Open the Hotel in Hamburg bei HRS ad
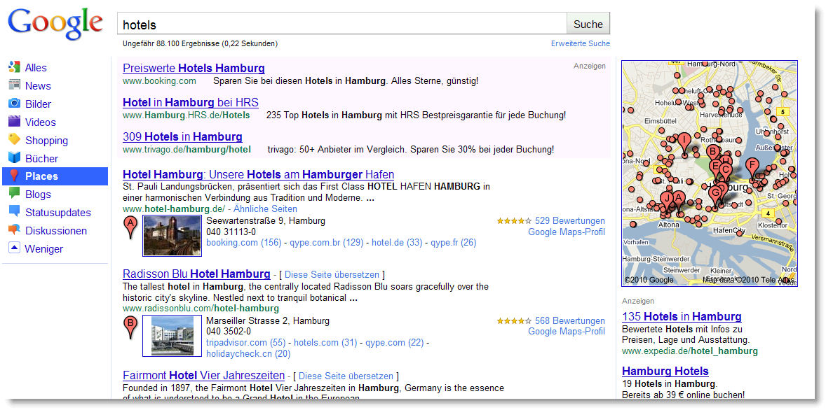Image resolution: width=826 pixels, height=410 pixels. [191, 102]
